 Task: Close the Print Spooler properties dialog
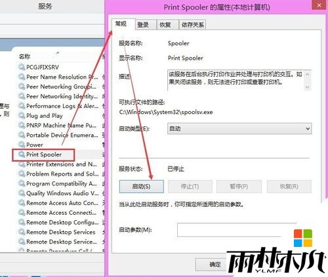[319, 5]
